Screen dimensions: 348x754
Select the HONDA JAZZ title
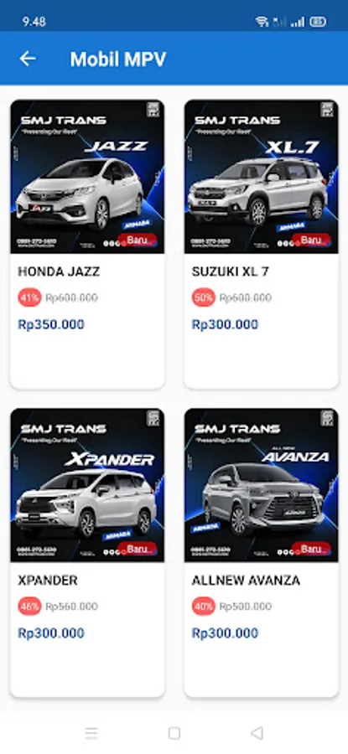point(59,271)
